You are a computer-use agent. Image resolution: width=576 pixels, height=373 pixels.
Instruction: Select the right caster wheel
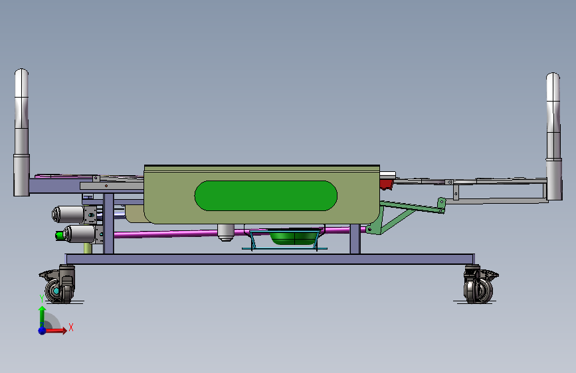click(480, 290)
